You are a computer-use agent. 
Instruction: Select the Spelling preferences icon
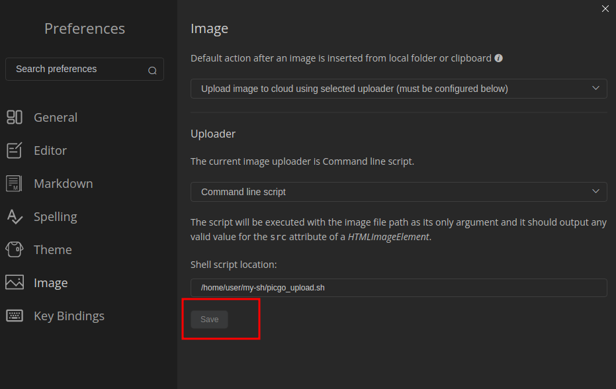coord(15,216)
